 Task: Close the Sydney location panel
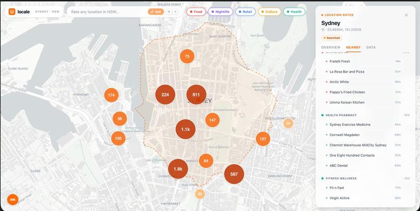[406, 15]
